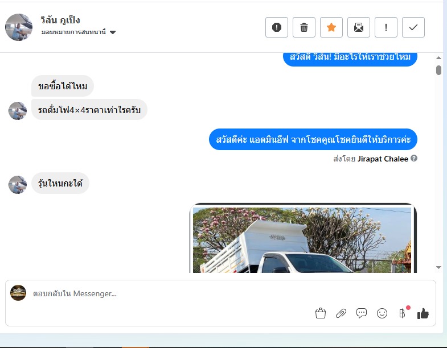
Task: Open saved replies speech bubble icon
Action: pyautogui.click(x=362, y=313)
